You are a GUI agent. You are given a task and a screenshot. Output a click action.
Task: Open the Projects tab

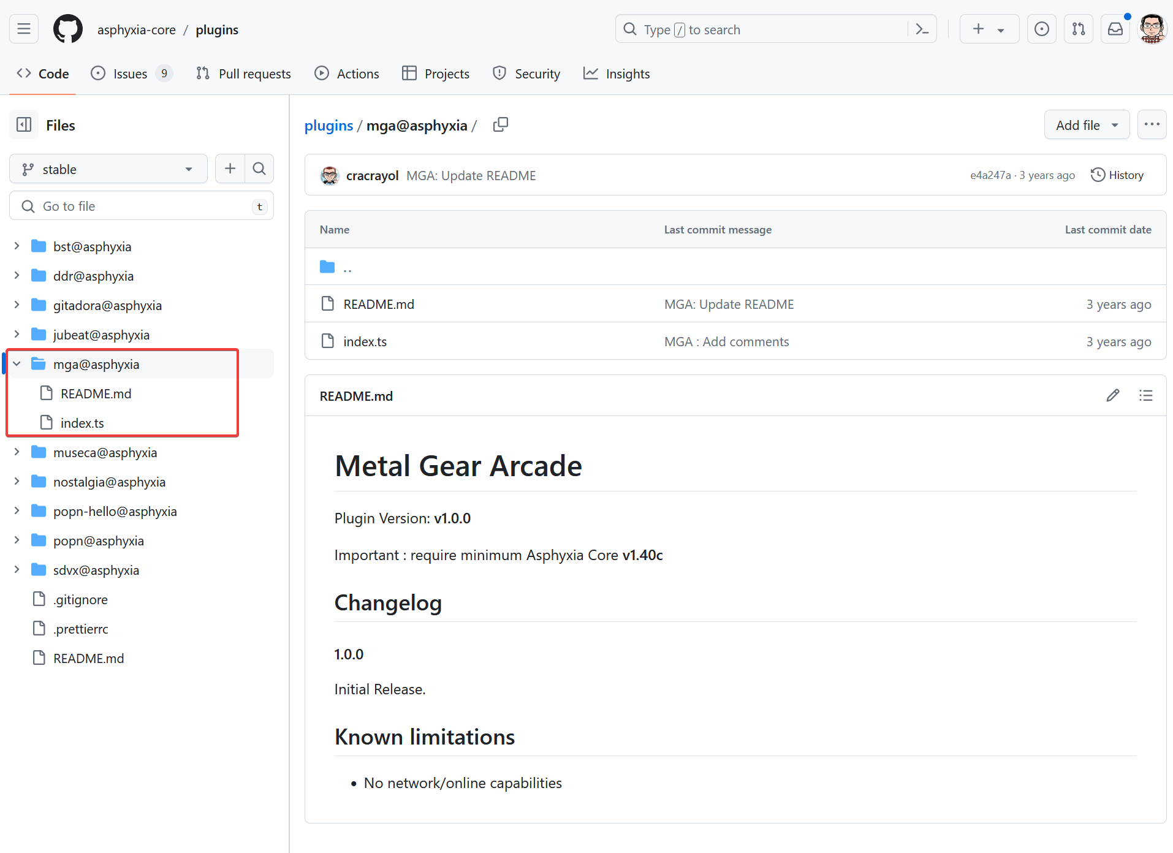(436, 74)
